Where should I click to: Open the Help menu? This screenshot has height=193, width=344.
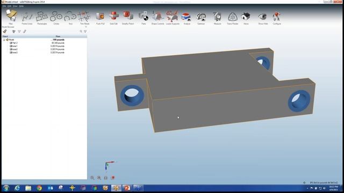pos(21,6)
